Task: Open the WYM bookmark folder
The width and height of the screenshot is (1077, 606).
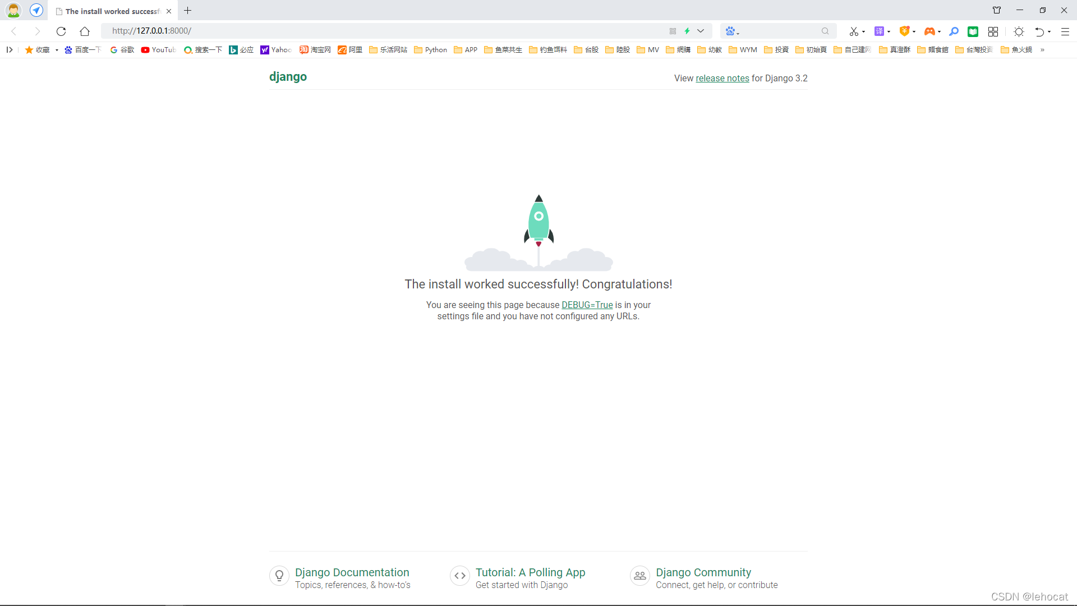Action: click(x=743, y=50)
